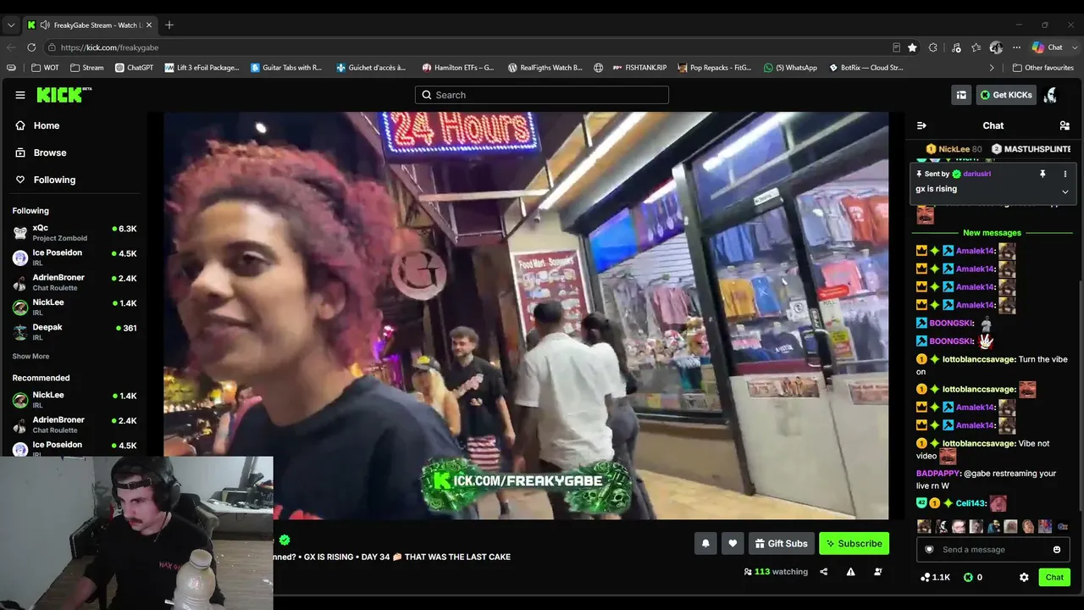Jump to New messages in chat
This screenshot has width=1084, height=610.
[992, 233]
